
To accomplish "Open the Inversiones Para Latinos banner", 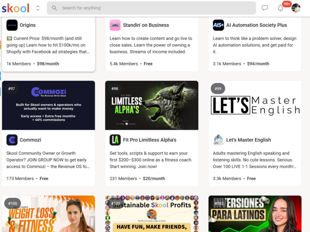I will 255,214.
